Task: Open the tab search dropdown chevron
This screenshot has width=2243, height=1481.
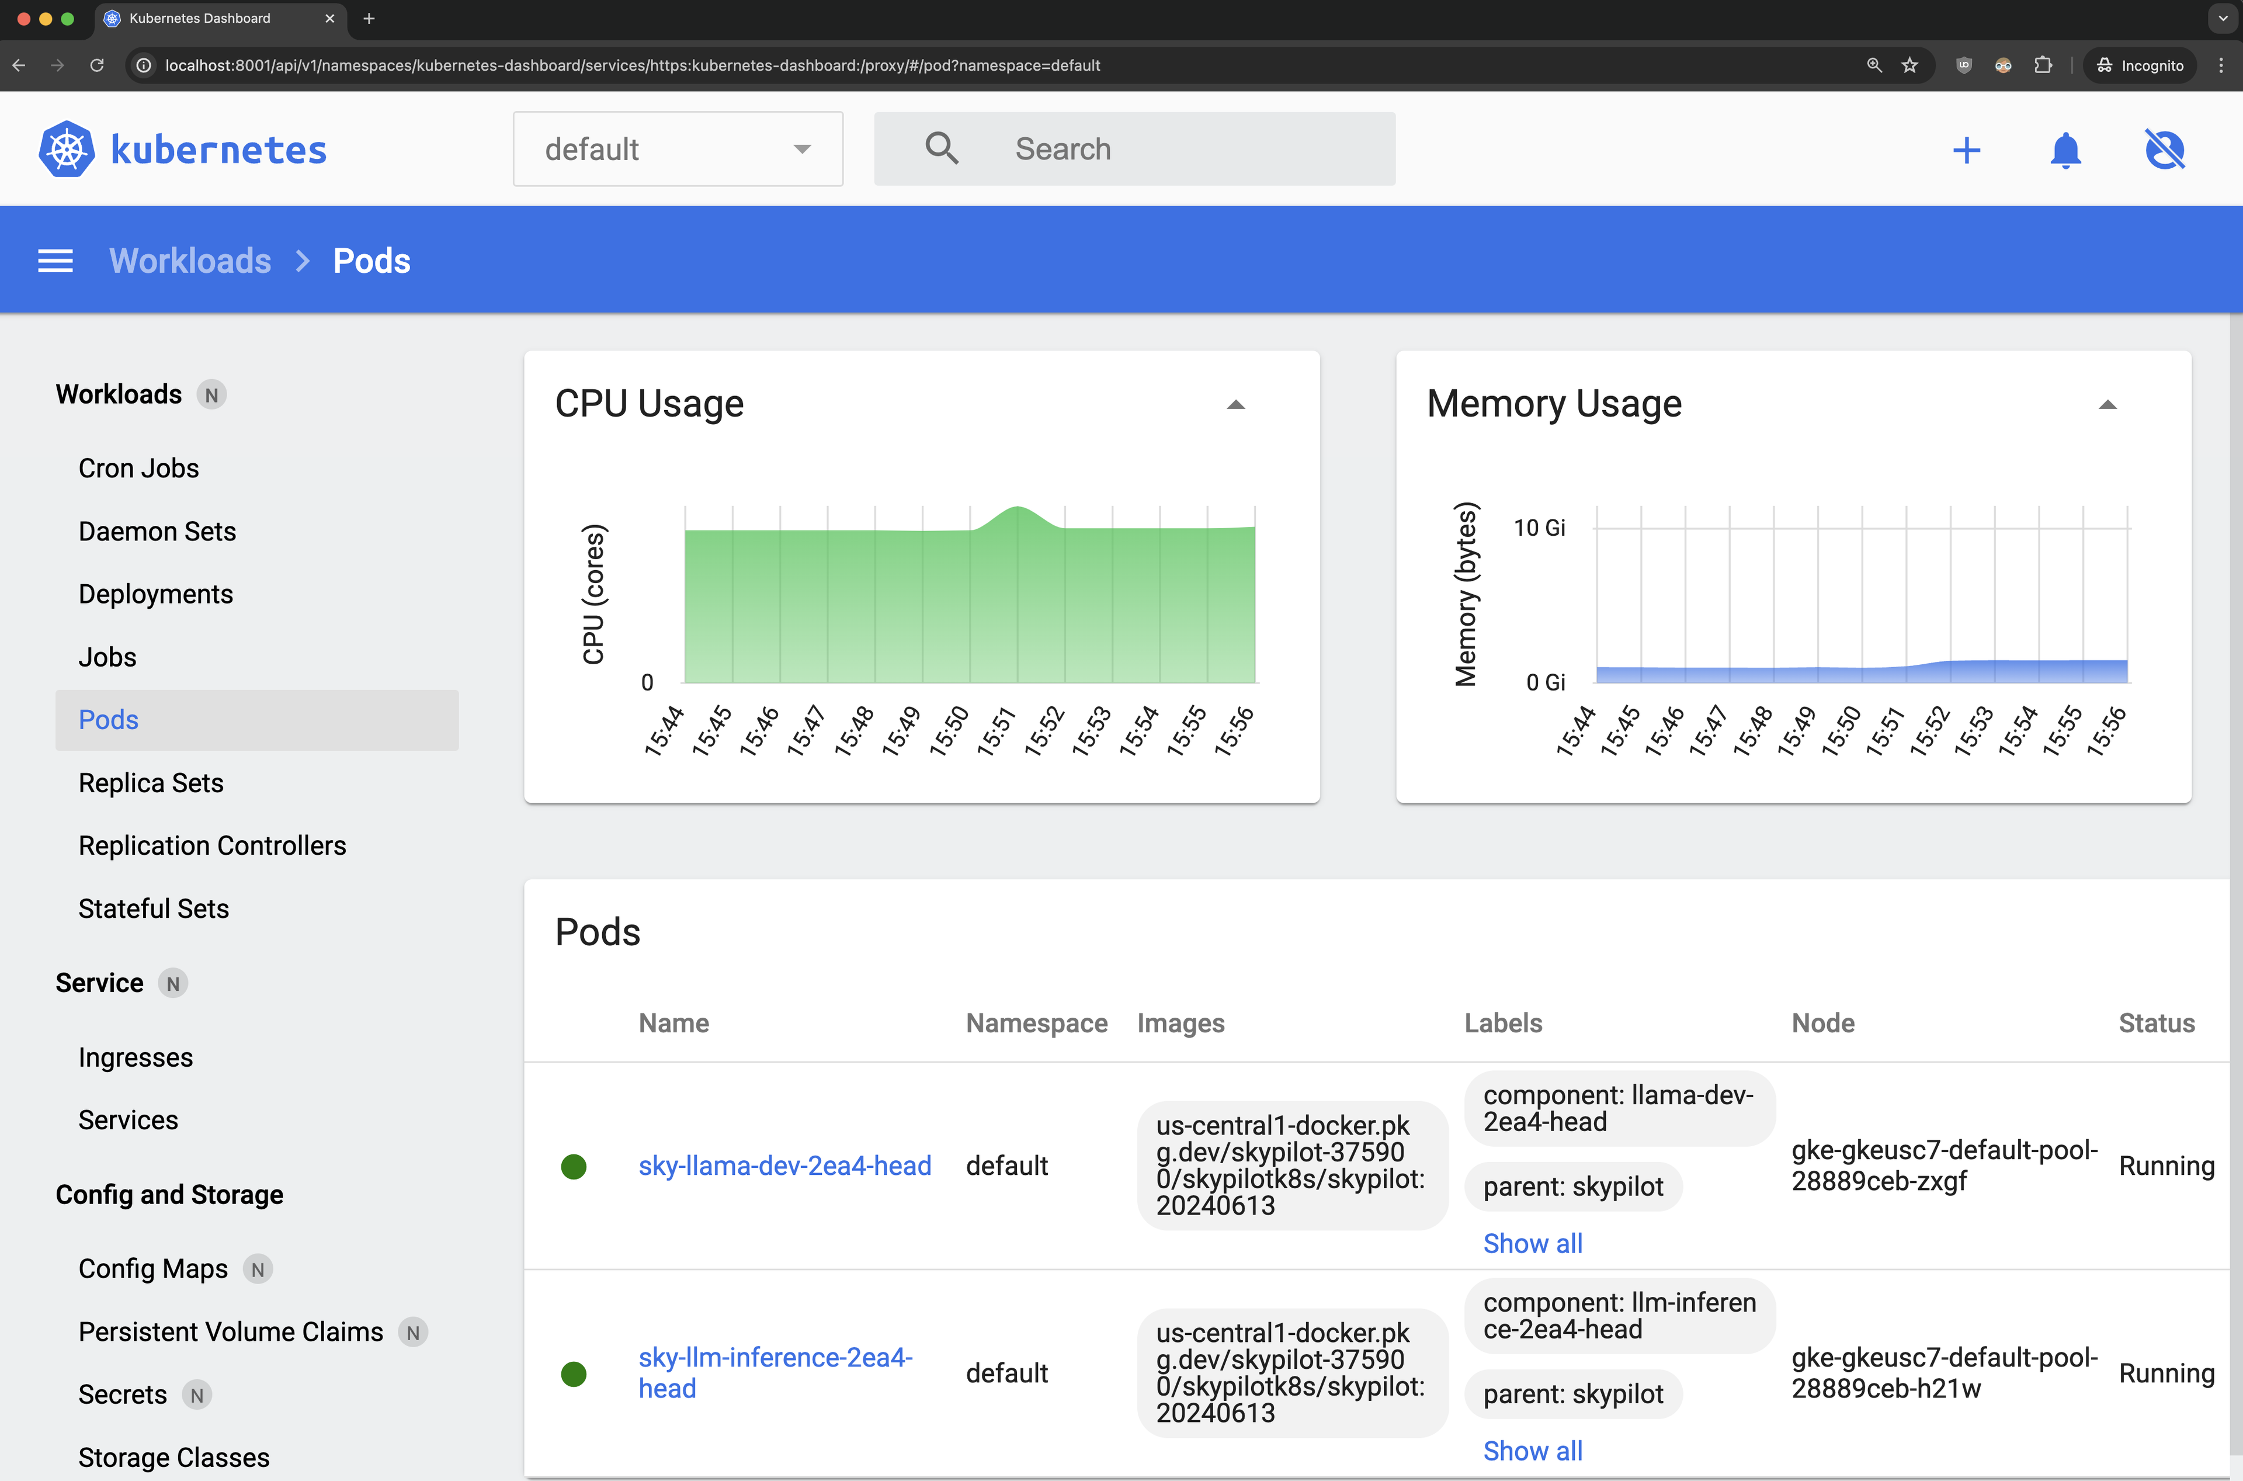Action: click(x=2222, y=18)
